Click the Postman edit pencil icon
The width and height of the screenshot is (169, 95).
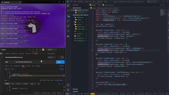(x=59, y=57)
